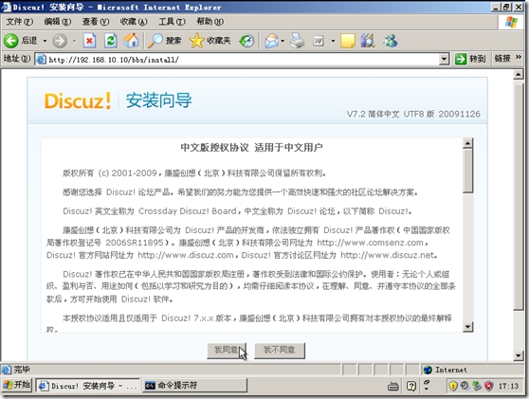Expand the Edit button dropdown arrow
This screenshot has width=529, height=399.
(x=333, y=41)
